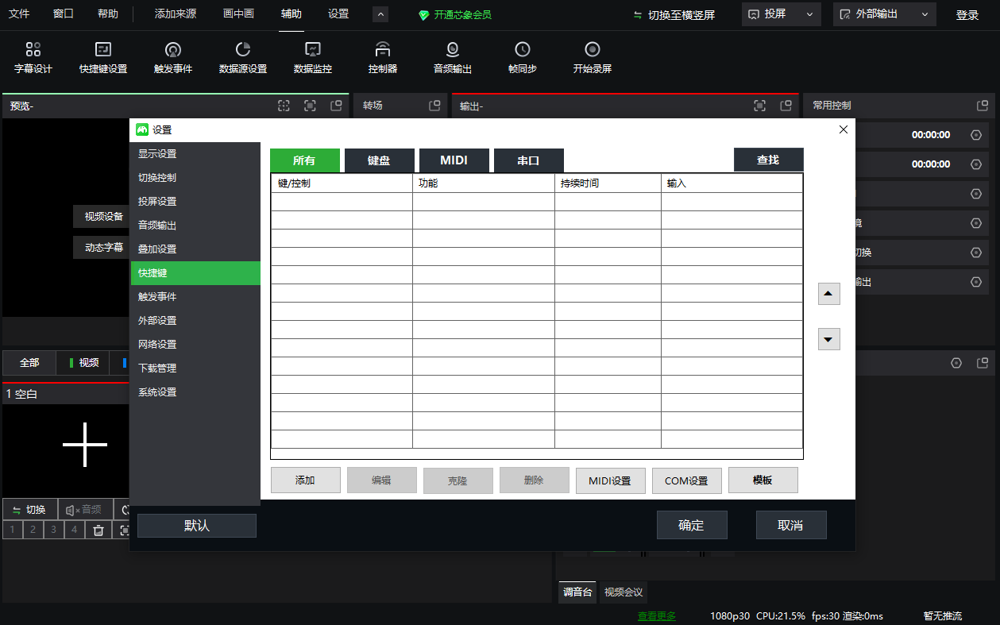
Task: Click settings gear beside first 00:00:00
Action: click(976, 135)
